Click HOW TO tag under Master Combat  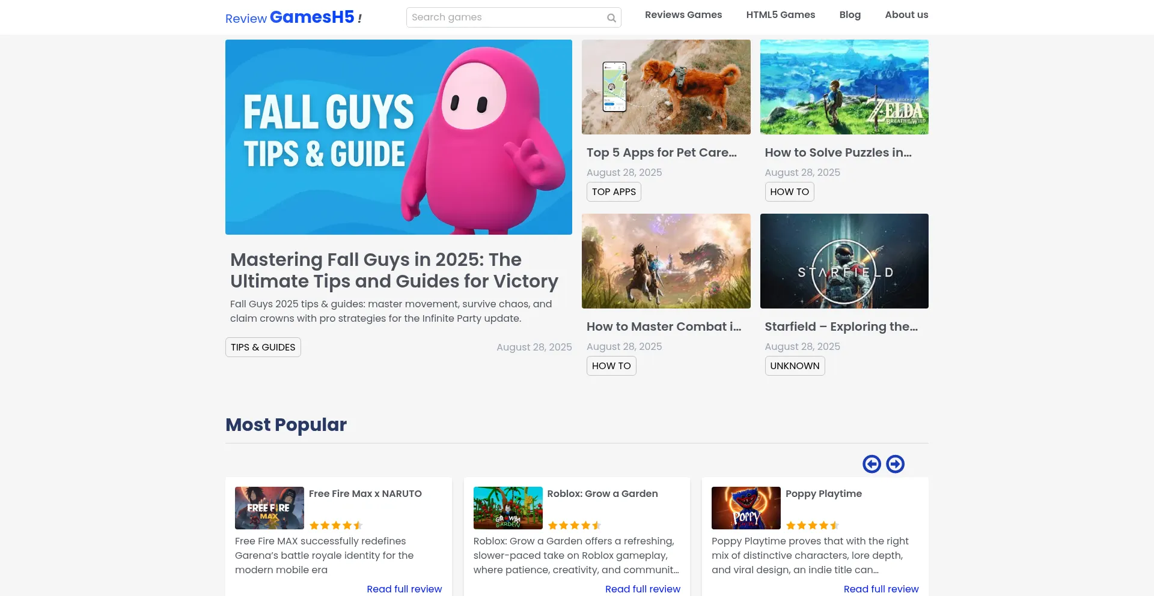[x=611, y=366]
